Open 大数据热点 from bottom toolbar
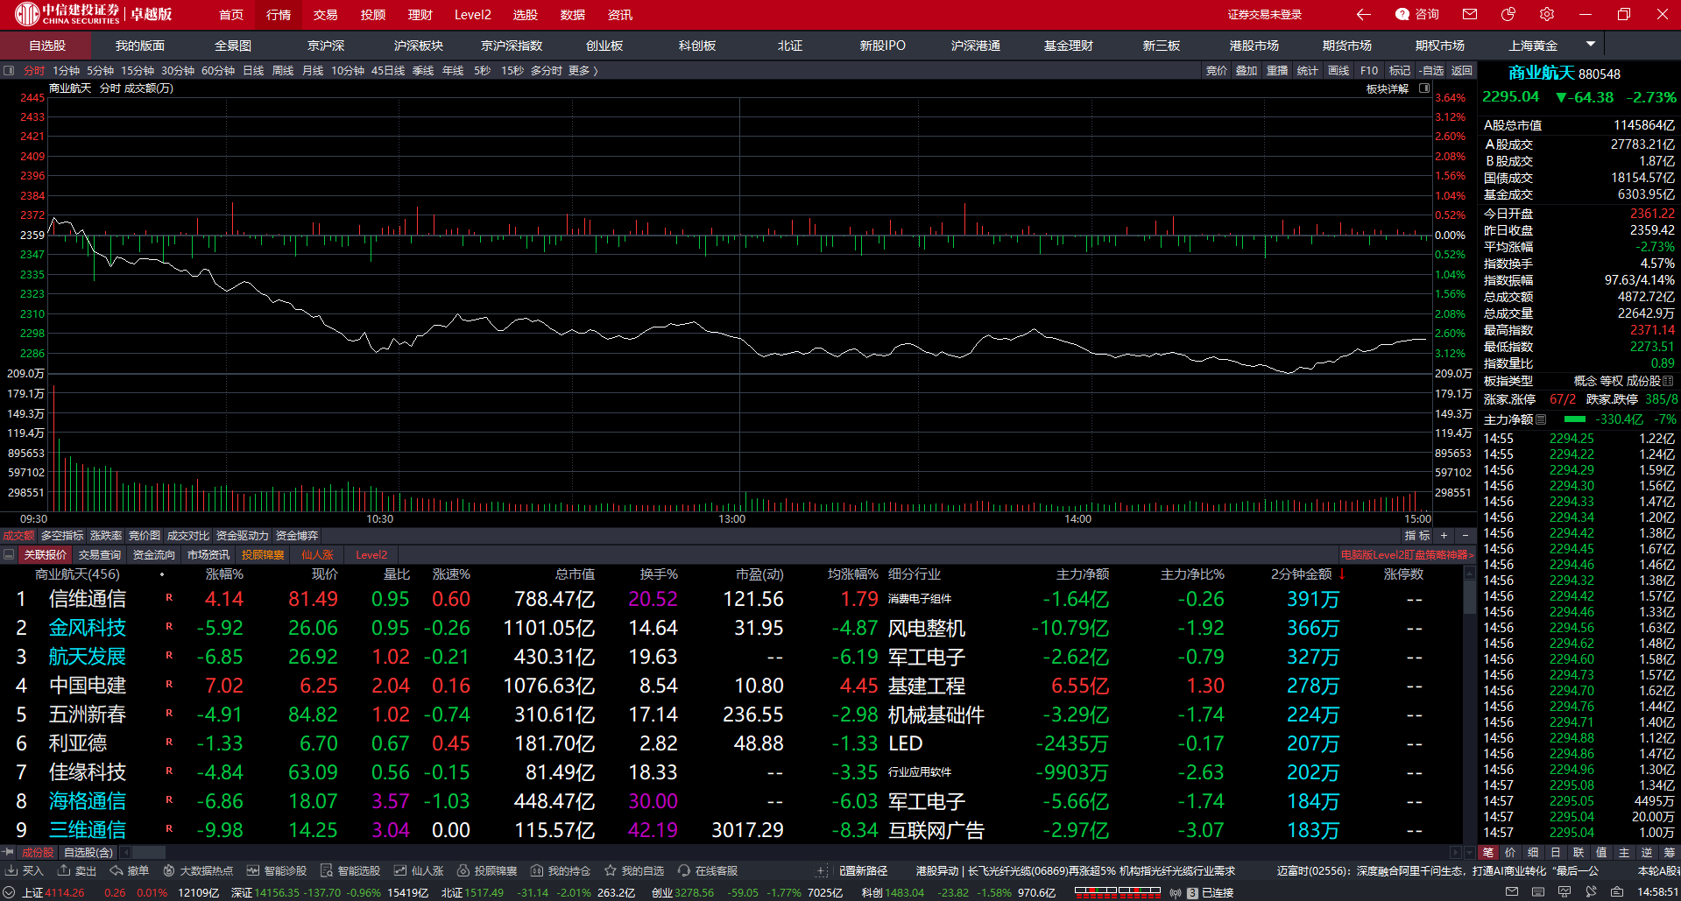 coord(198,870)
